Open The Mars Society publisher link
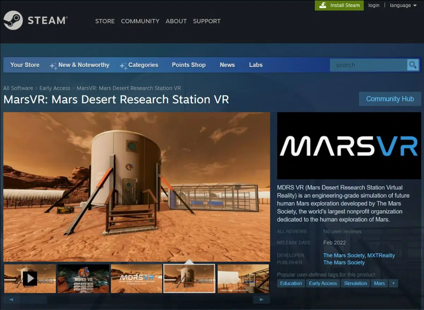 [344, 262]
